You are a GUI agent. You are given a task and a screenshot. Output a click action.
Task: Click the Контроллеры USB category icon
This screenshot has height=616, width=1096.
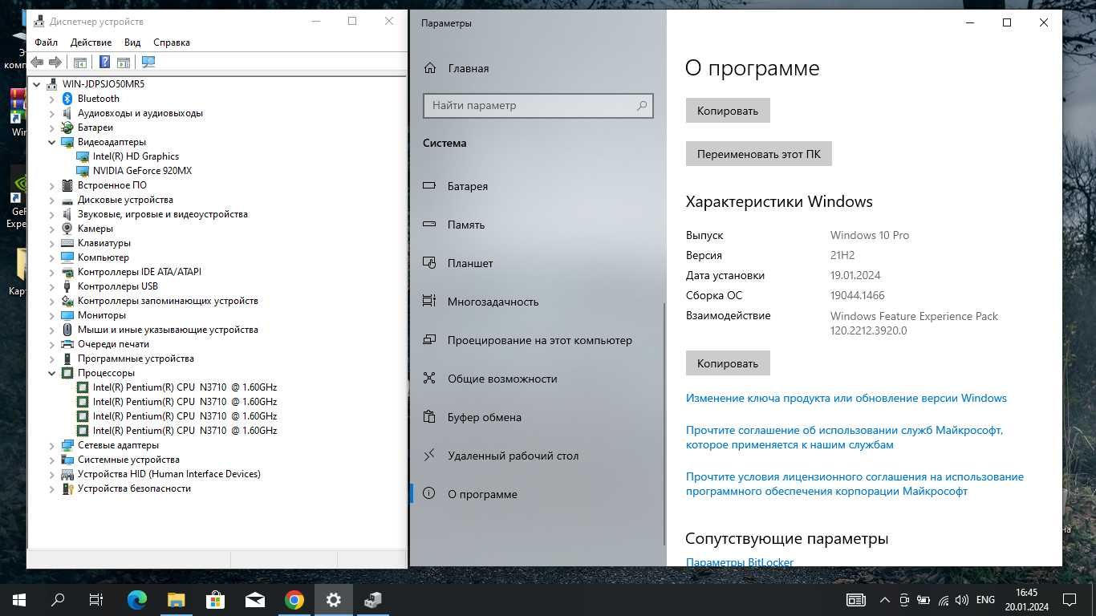pos(67,286)
